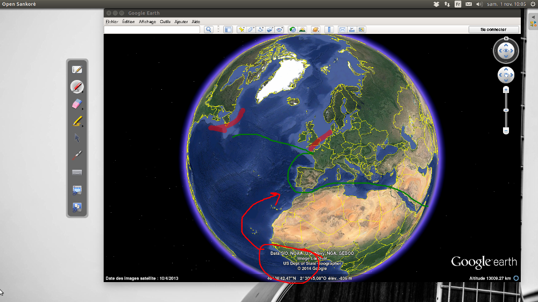Click the search magnifier button
The image size is (538, 302).
click(209, 30)
